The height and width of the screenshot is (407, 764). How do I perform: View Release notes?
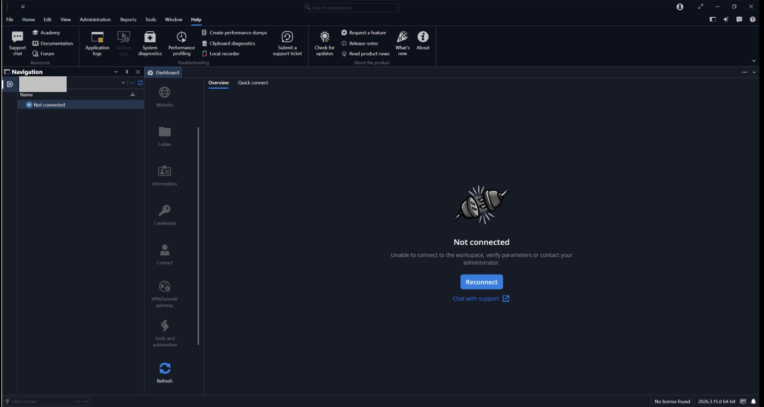pos(360,43)
